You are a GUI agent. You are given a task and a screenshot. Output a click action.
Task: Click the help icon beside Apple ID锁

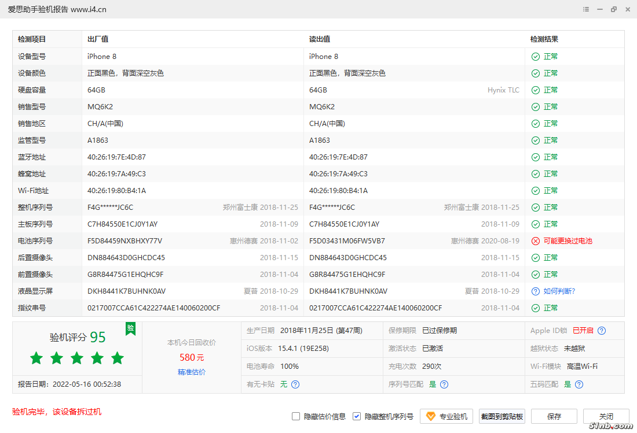coord(602,331)
